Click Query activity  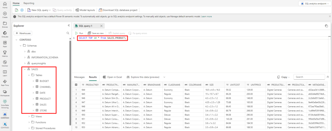point(62,10)
